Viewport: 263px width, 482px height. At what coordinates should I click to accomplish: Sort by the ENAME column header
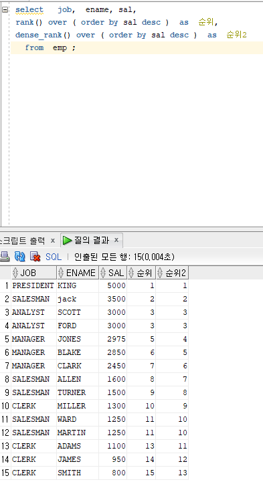click(78, 273)
